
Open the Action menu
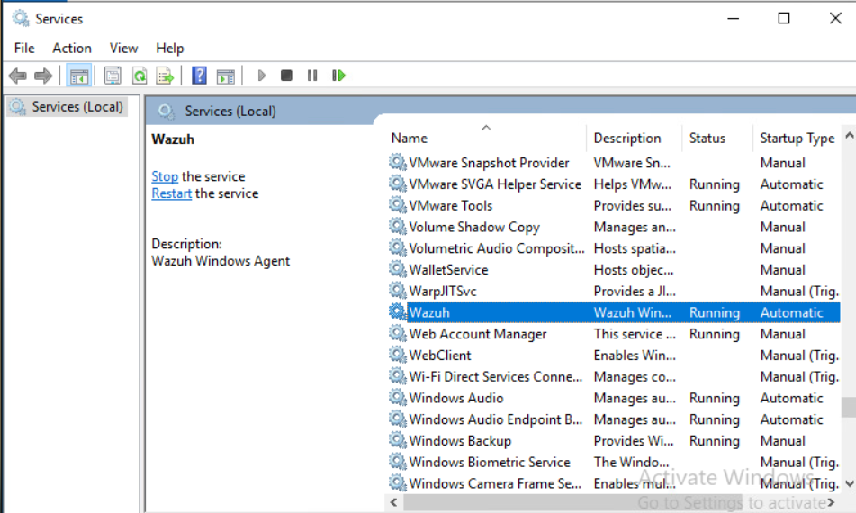[x=71, y=48]
